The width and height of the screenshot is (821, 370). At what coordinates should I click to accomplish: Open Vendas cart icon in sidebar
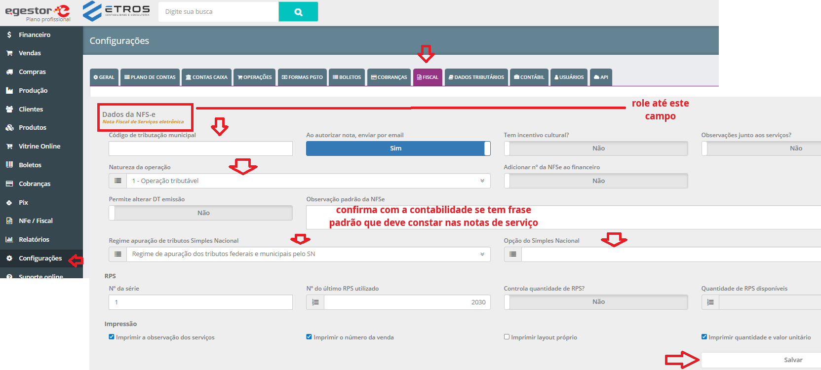[x=9, y=53]
